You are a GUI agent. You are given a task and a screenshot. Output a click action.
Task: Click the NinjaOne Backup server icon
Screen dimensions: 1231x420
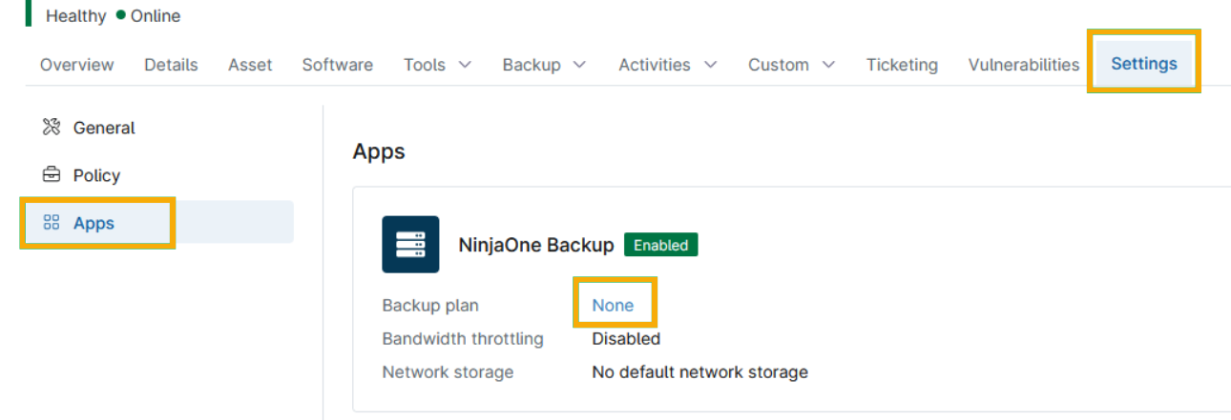pyautogui.click(x=410, y=245)
